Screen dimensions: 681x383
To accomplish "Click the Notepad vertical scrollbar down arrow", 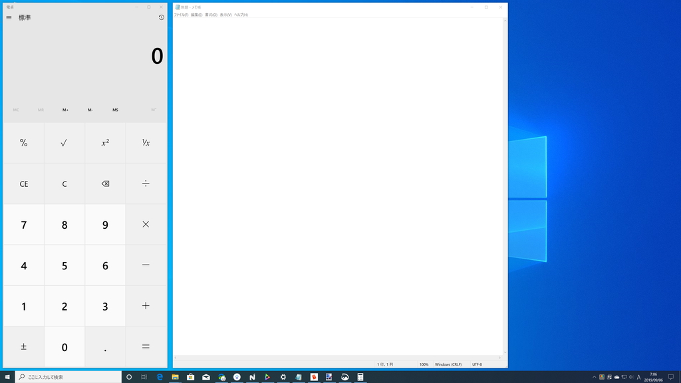I will 505,352.
